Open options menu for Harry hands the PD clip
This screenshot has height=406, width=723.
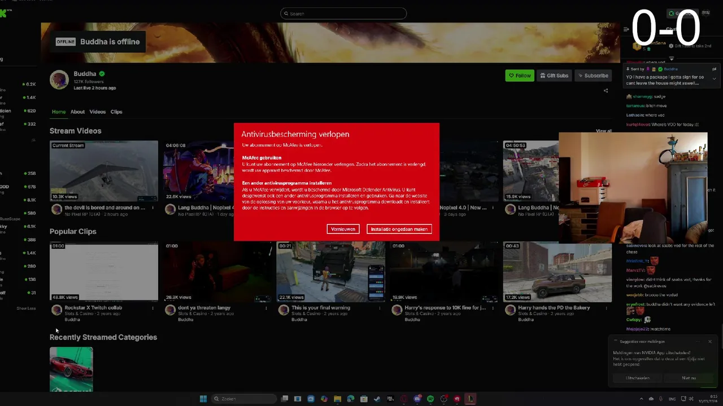tap(607, 308)
